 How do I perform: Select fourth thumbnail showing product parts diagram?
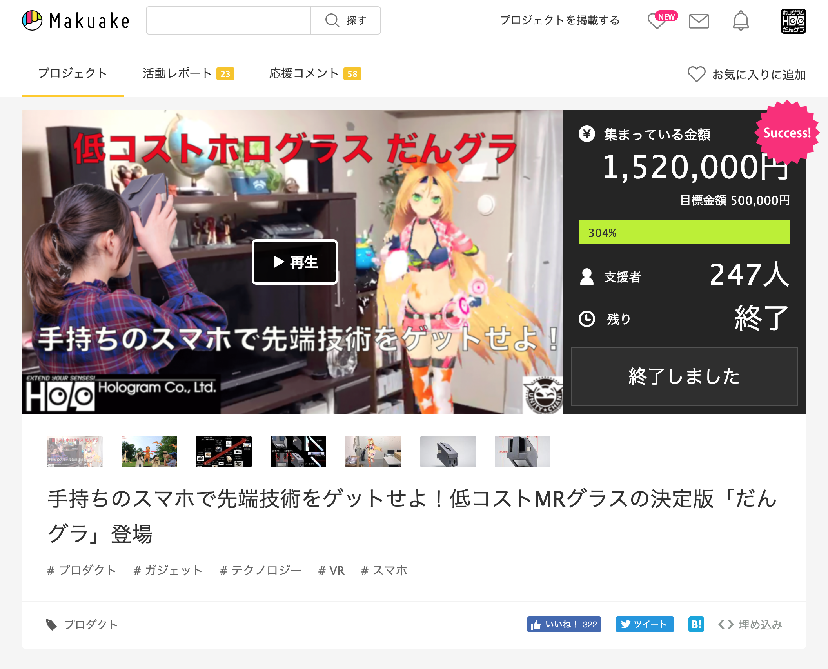[x=298, y=451]
